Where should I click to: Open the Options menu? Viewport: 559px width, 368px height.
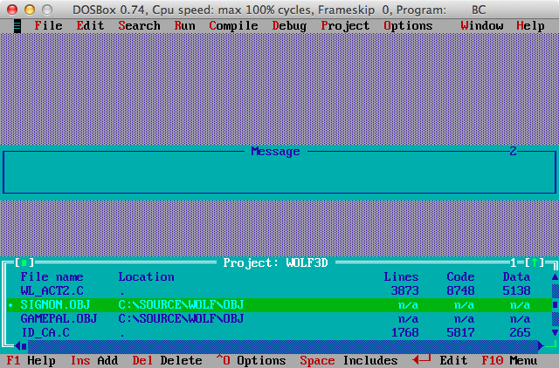(408, 25)
